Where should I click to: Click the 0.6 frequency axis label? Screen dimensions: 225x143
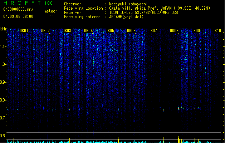click(3, 136)
